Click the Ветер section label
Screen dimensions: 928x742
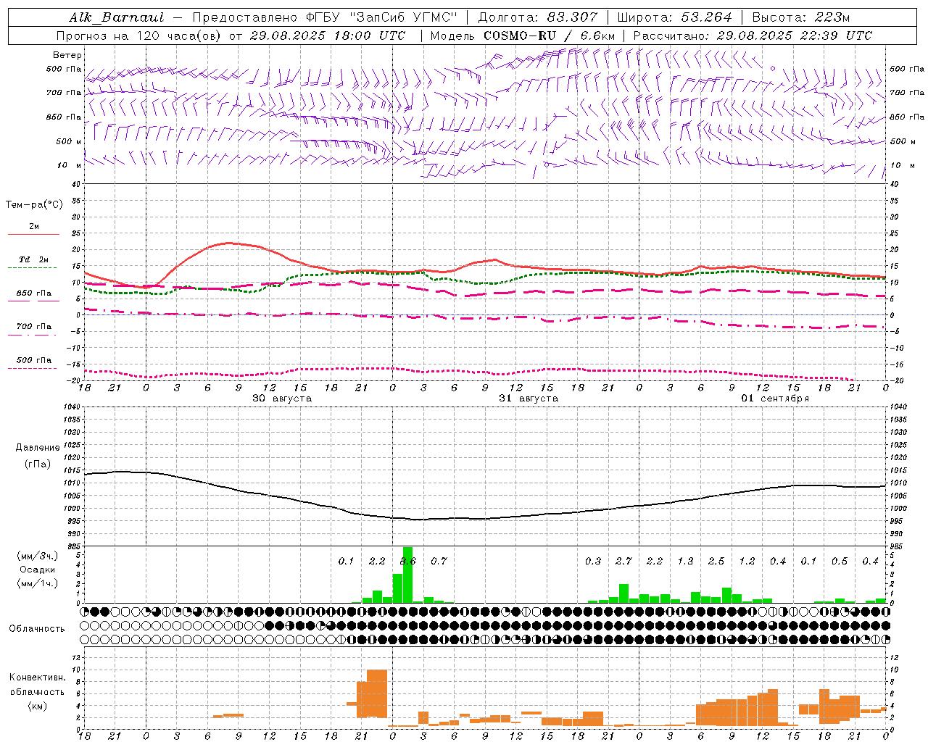point(67,55)
